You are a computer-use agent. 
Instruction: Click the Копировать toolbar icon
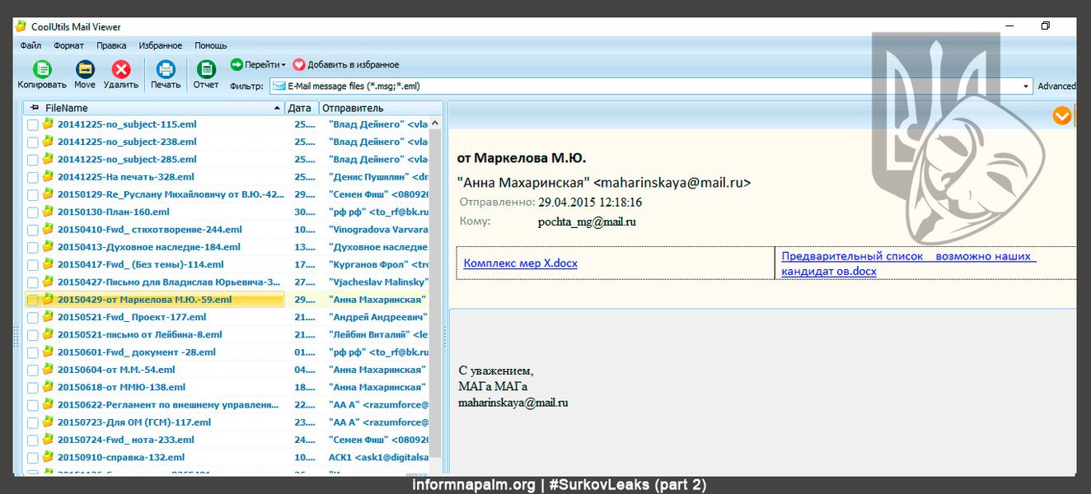pos(42,70)
